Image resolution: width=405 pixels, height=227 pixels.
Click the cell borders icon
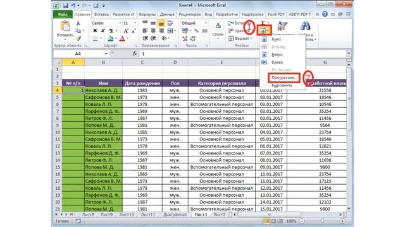96,38
